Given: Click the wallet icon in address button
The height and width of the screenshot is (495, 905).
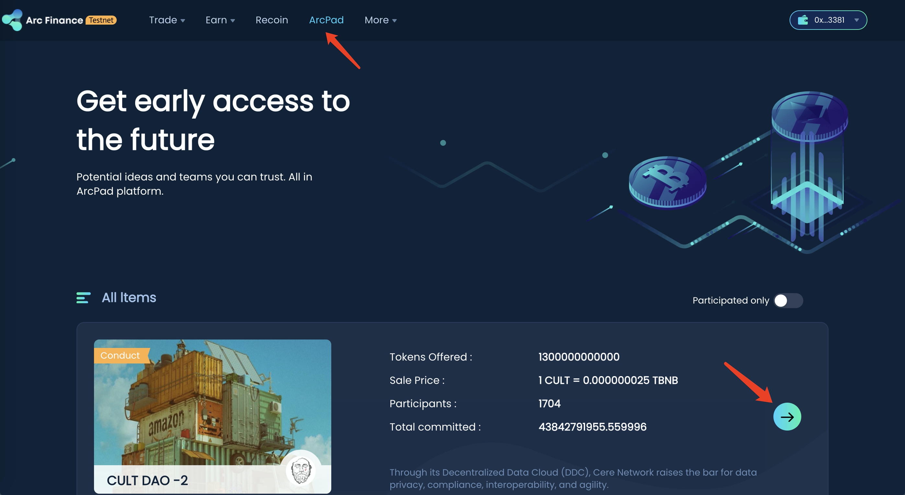Looking at the screenshot, I should tap(803, 20).
